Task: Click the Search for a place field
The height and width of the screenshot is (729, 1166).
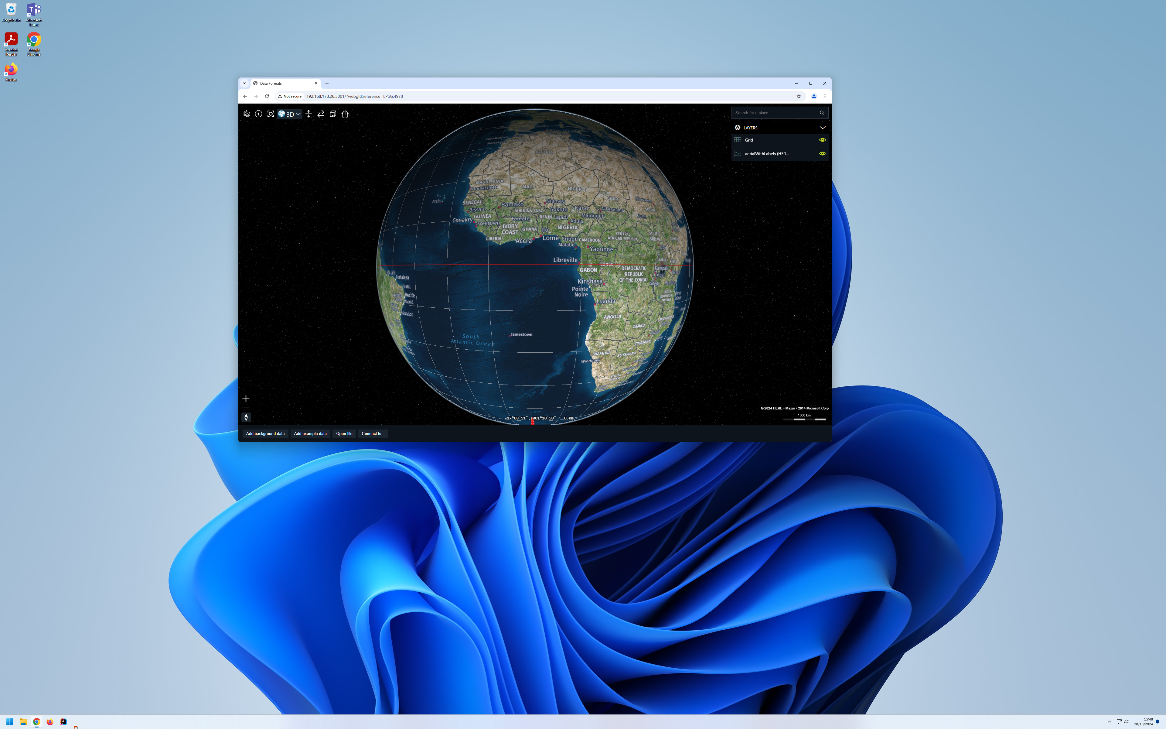Action: (774, 113)
